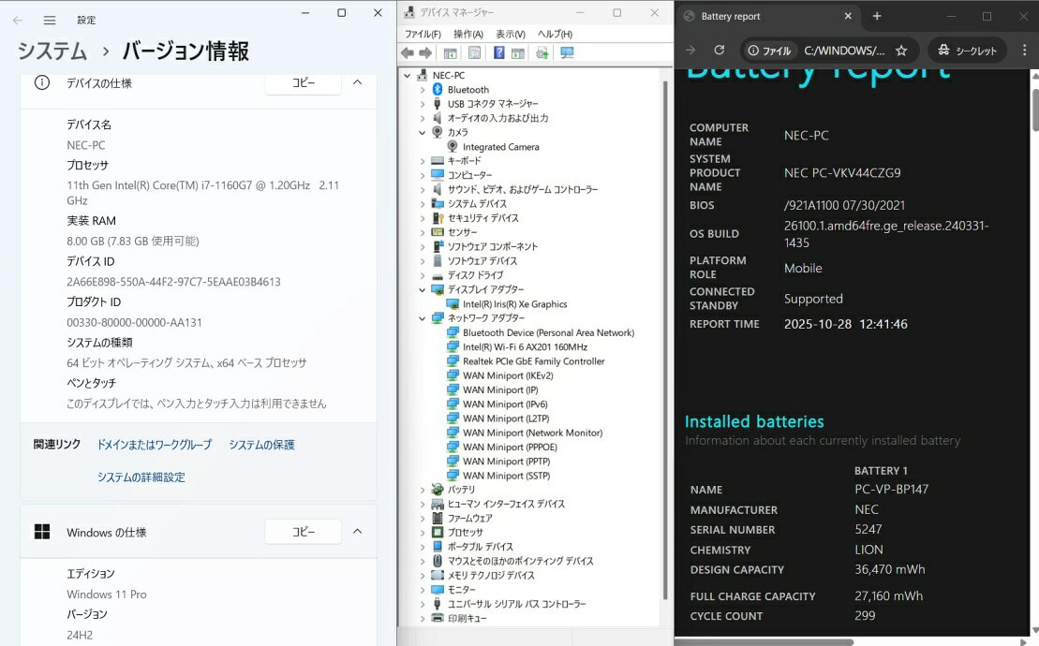The height and width of the screenshot is (646, 1039).
Task: Open the システムの詳細設定 link
Action: [x=141, y=477]
